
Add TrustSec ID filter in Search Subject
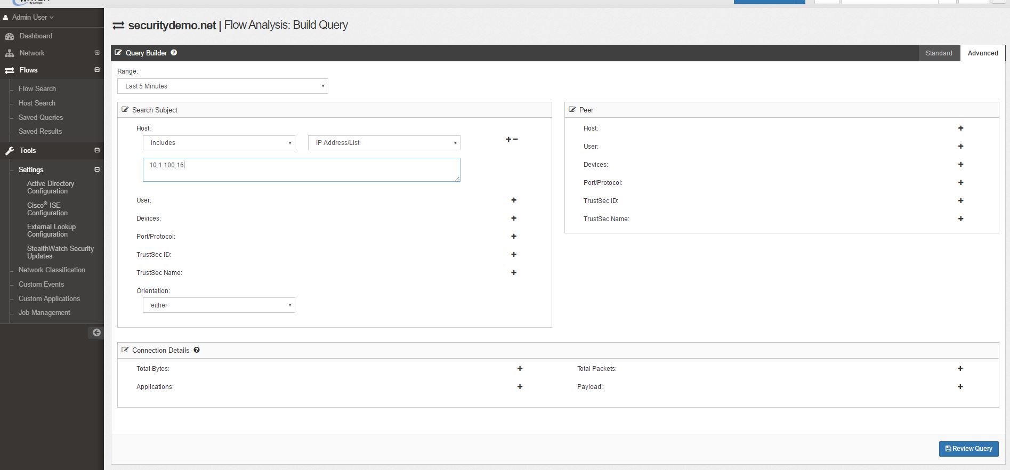click(514, 255)
